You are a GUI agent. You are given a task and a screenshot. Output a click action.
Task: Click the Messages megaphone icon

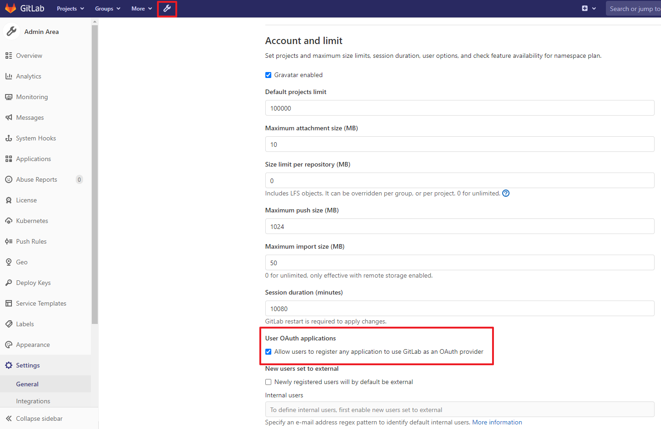pos(9,117)
